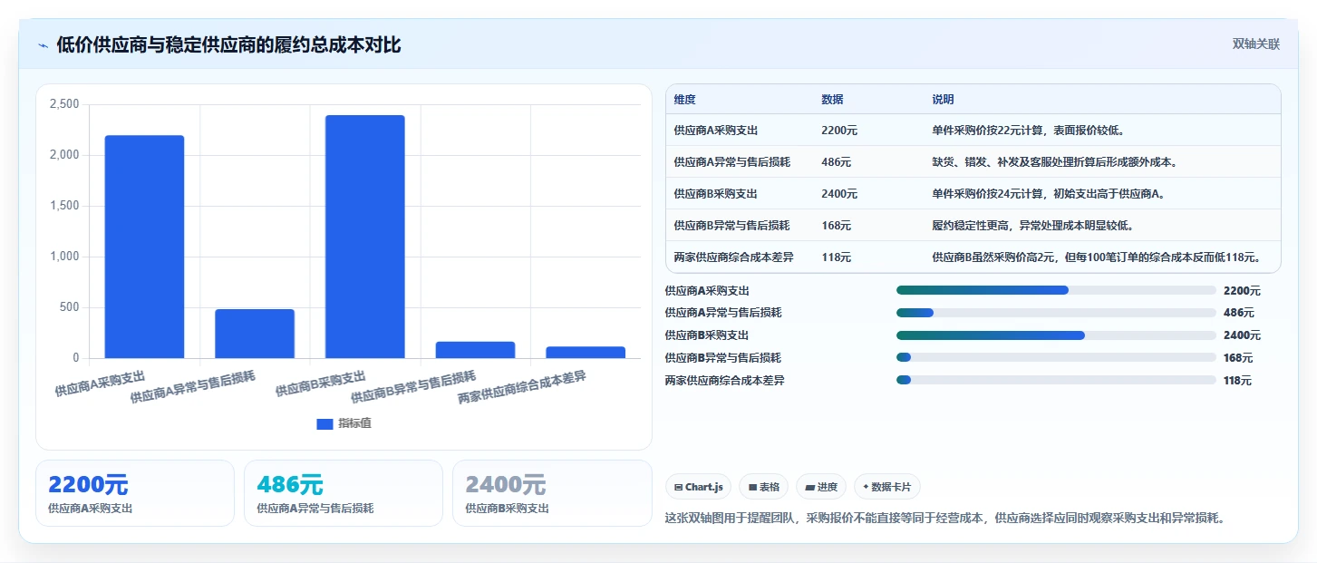The image size is (1317, 563).
Task: Click the 供应商A采购支出 bar in the chart
Action: coord(144,247)
